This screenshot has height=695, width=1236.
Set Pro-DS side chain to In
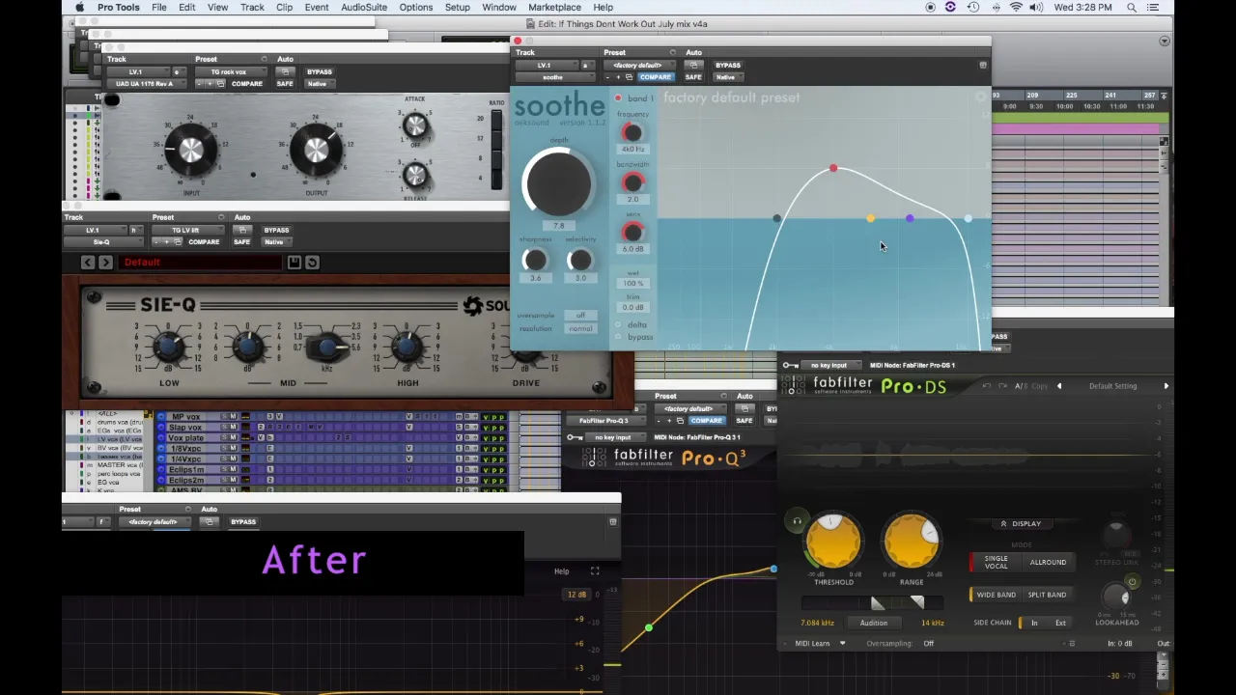tap(1033, 623)
